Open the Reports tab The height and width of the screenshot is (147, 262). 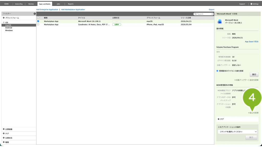coord(71,4)
